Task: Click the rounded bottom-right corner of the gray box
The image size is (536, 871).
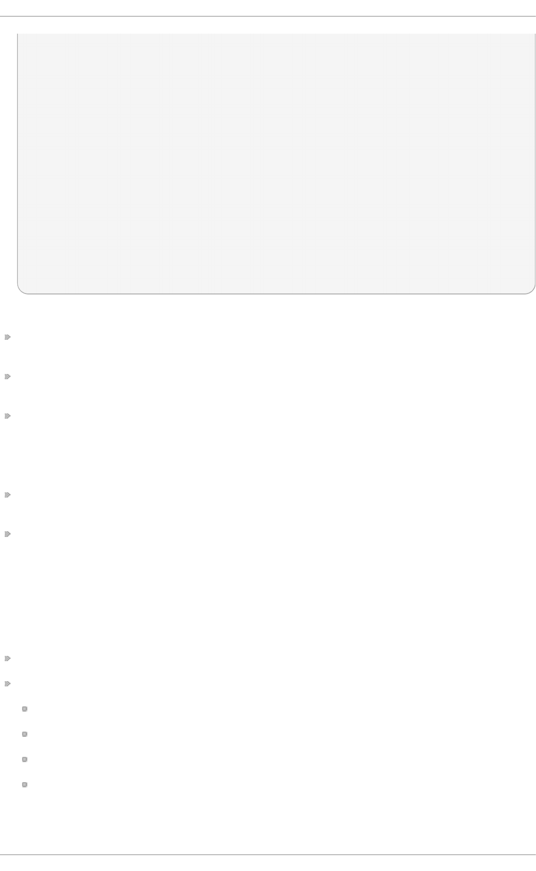Action: coord(531,289)
